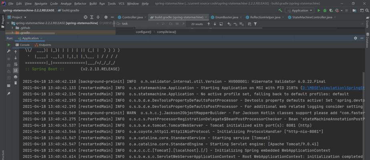Image resolution: width=370 pixels, height=160 pixels.
Task: Select the Endpoints tab in Run panel
Action: point(43,45)
